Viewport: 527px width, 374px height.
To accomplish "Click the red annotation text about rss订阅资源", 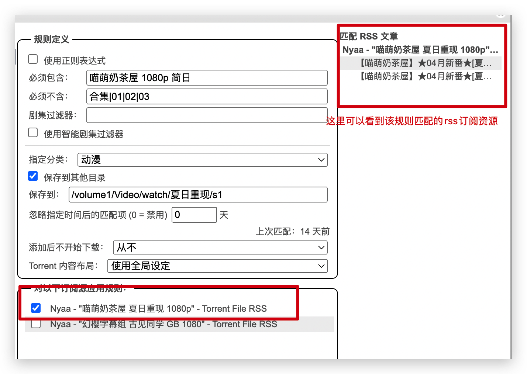I will click(411, 121).
